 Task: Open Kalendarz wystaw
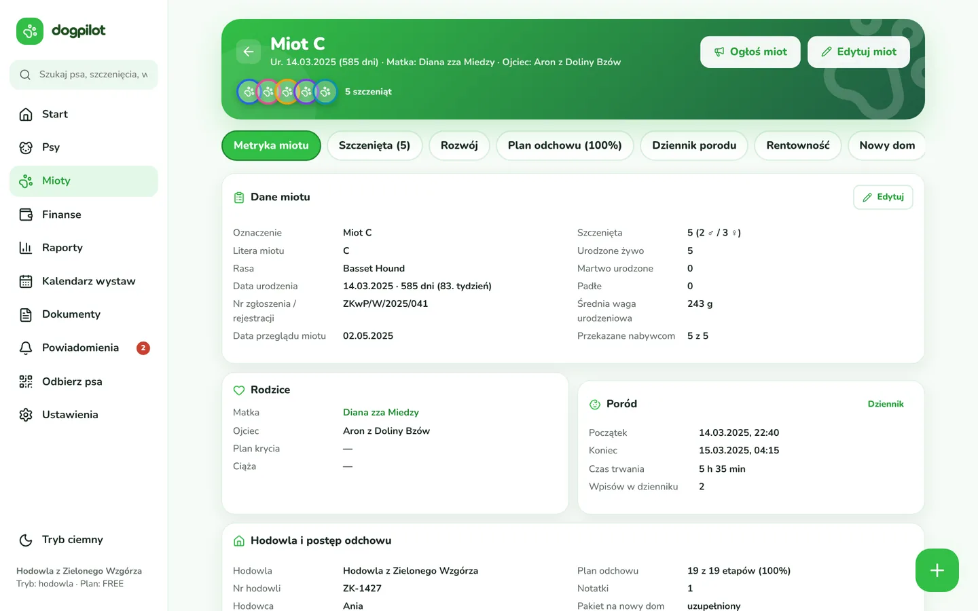(84, 281)
